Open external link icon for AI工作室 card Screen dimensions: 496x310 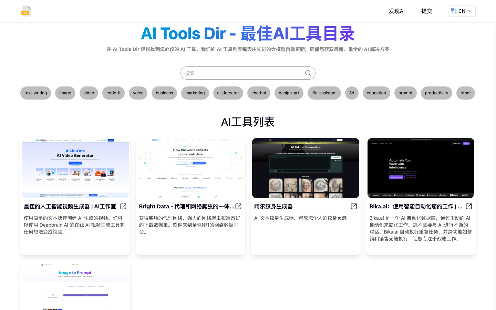(x=123, y=206)
